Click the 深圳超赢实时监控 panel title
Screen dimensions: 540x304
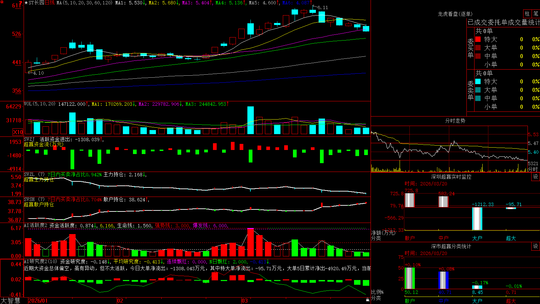point(451,177)
